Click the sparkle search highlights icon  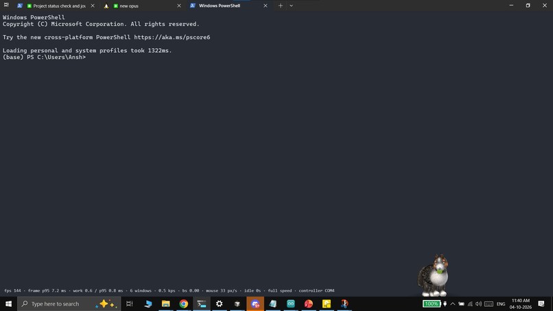[106, 303]
